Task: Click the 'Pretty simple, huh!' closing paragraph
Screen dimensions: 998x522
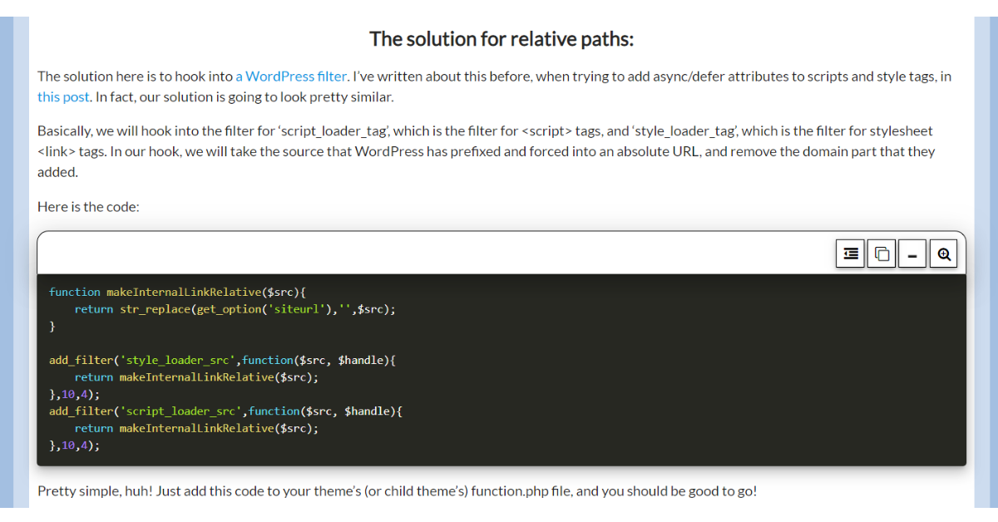Action: [397, 491]
